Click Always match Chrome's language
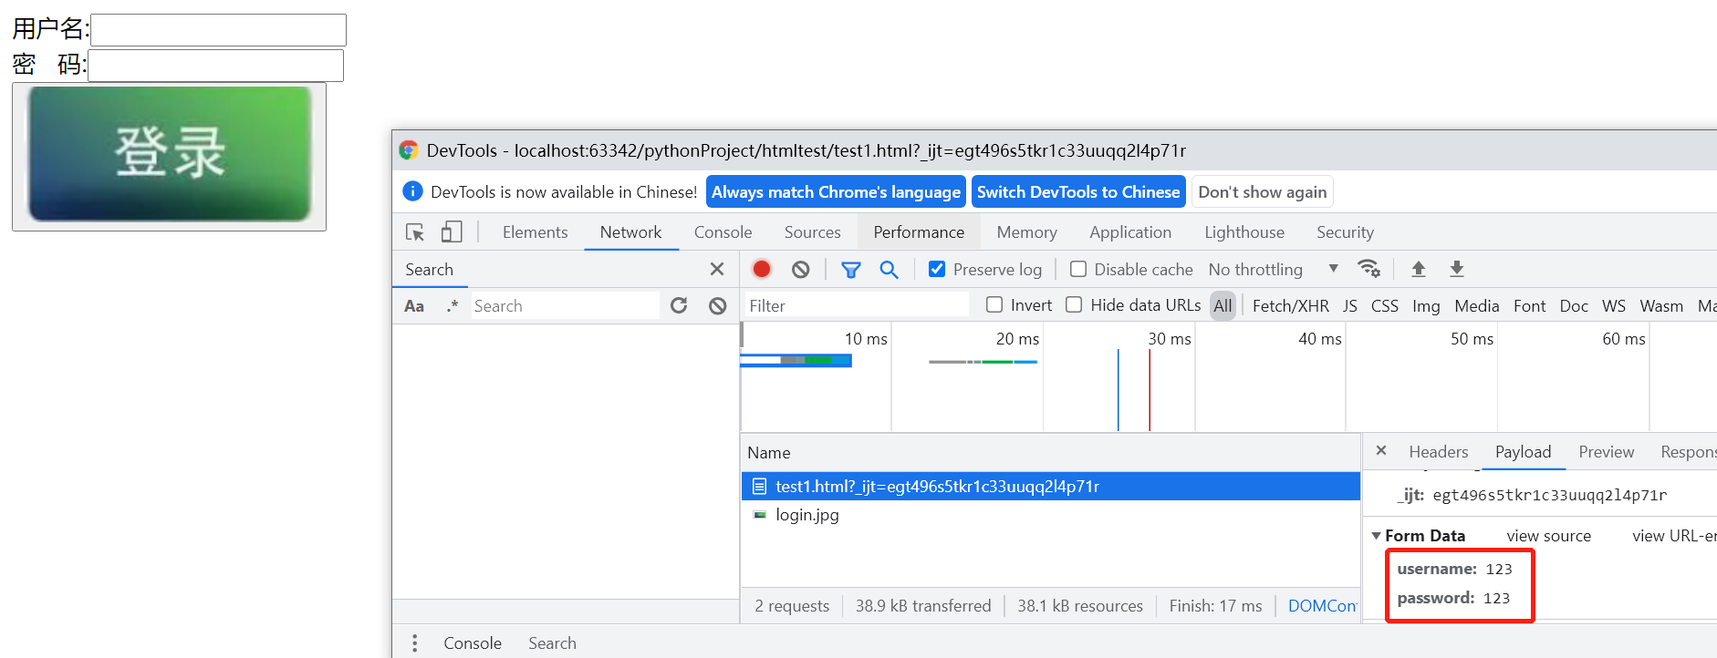This screenshot has height=658, width=1717. pos(836,191)
